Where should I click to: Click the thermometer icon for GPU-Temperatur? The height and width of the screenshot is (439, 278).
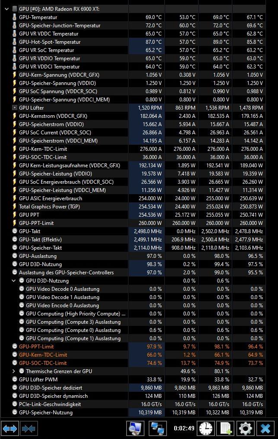point(15,17)
